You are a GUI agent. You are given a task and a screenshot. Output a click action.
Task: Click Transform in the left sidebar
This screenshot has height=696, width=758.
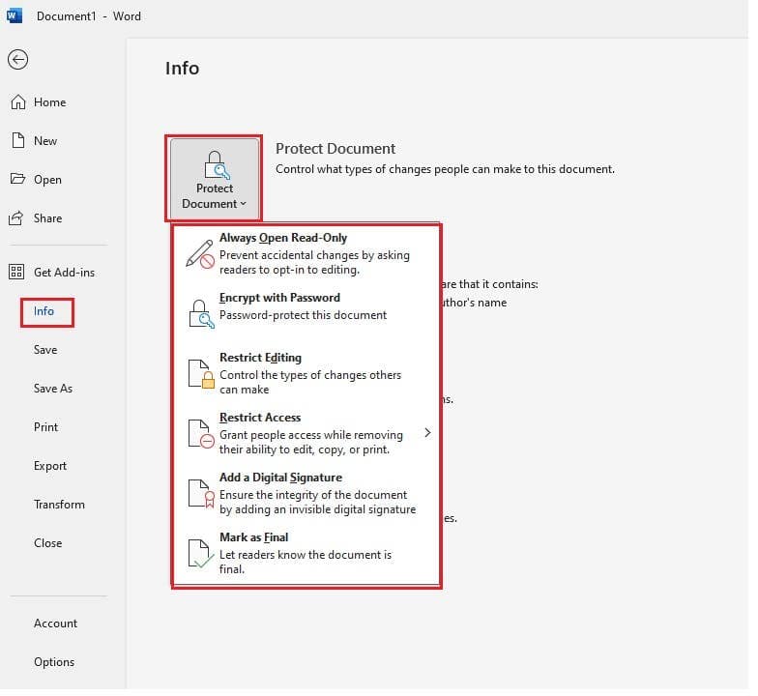59,505
